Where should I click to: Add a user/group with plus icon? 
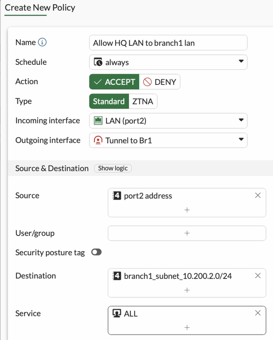pyautogui.click(x=187, y=233)
